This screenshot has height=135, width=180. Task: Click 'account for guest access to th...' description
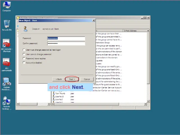pos(108,84)
